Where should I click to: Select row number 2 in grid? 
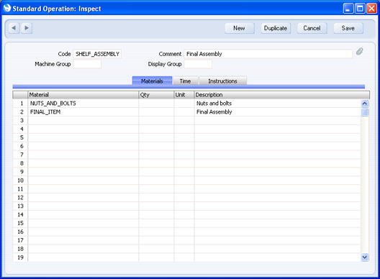[20, 112]
